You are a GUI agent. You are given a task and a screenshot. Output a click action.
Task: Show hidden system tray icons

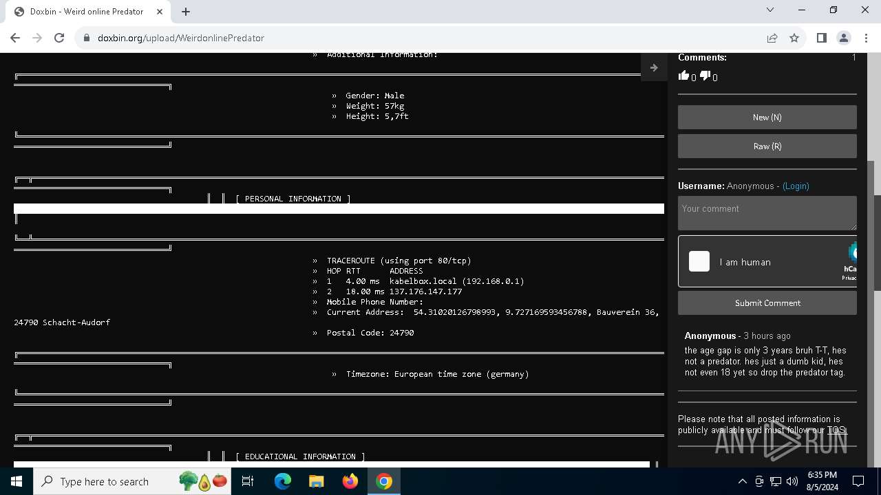742,481
